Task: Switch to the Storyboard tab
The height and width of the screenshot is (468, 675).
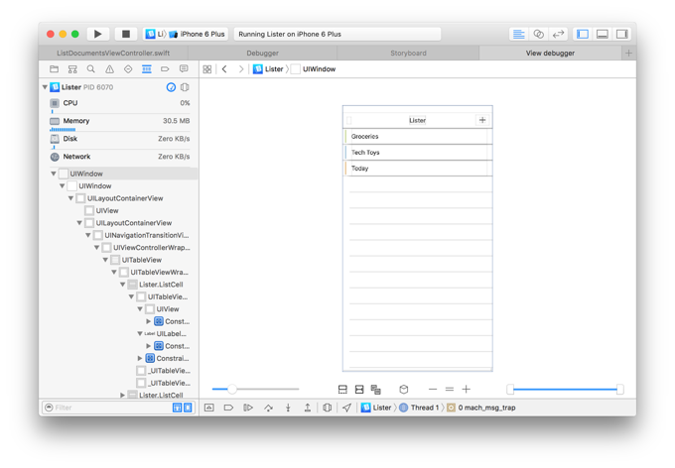Action: 408,53
